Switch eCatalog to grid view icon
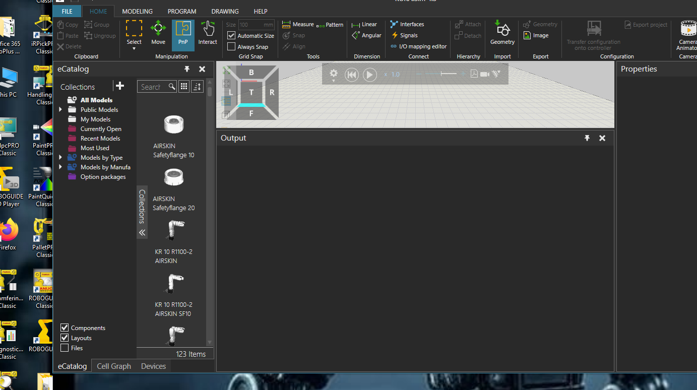 coord(184,87)
